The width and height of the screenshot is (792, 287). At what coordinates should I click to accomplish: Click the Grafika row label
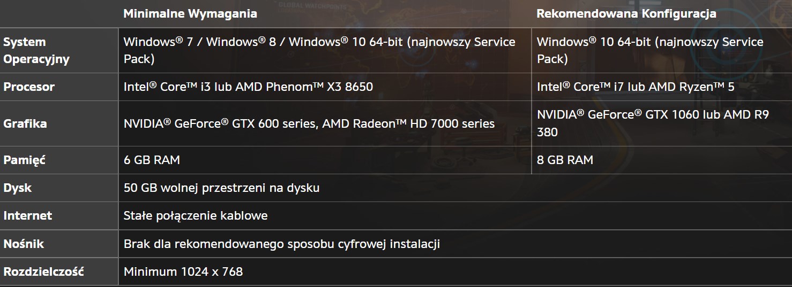click(x=25, y=123)
